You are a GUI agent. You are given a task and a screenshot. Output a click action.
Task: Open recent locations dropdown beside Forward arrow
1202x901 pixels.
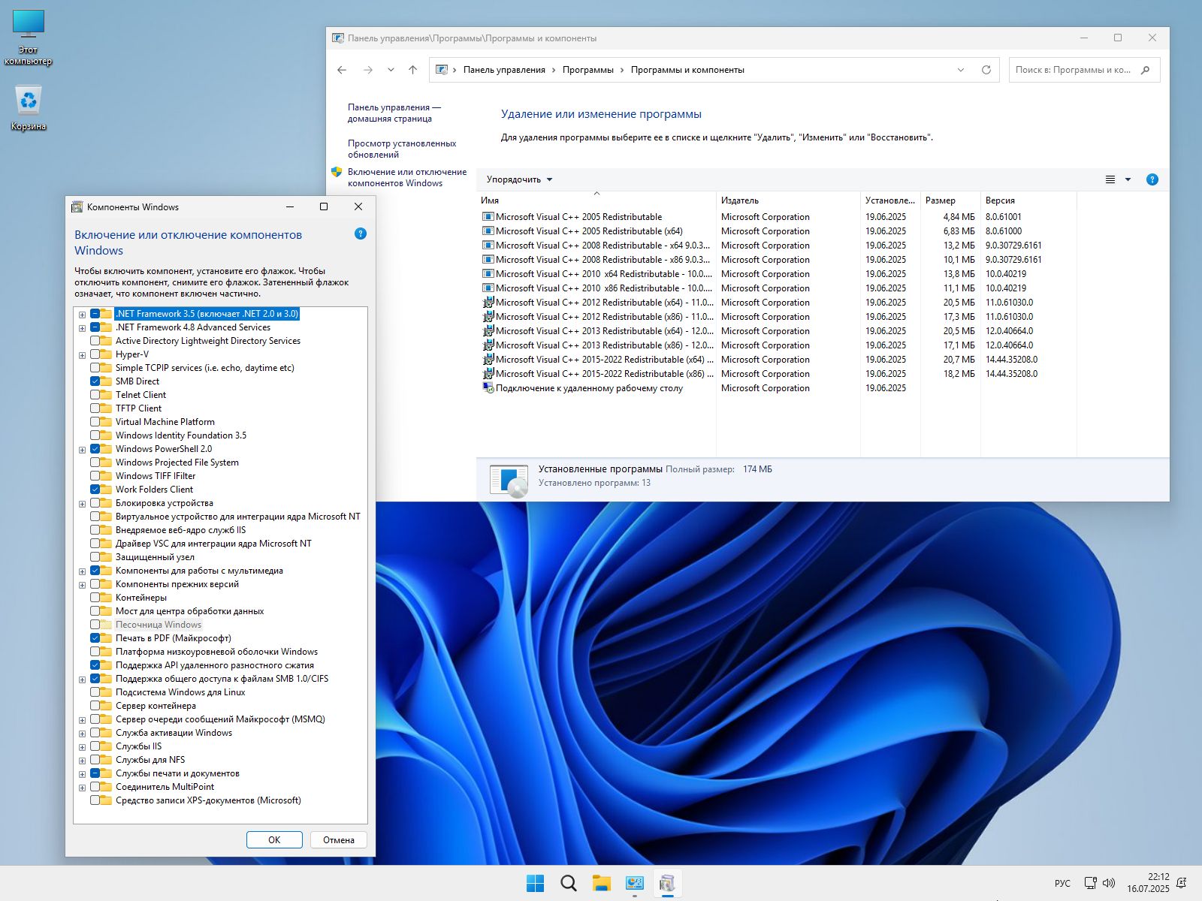[391, 70]
